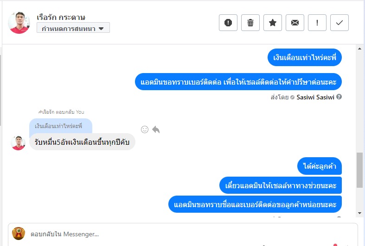This screenshot has height=246, width=365.
Task: Click the scroll up arrow of the chat scrollbar
Action: click(x=359, y=49)
